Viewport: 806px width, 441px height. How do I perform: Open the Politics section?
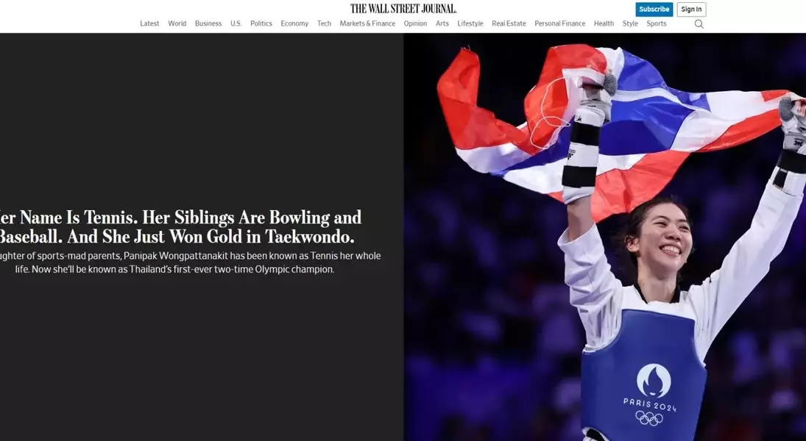[x=261, y=24]
